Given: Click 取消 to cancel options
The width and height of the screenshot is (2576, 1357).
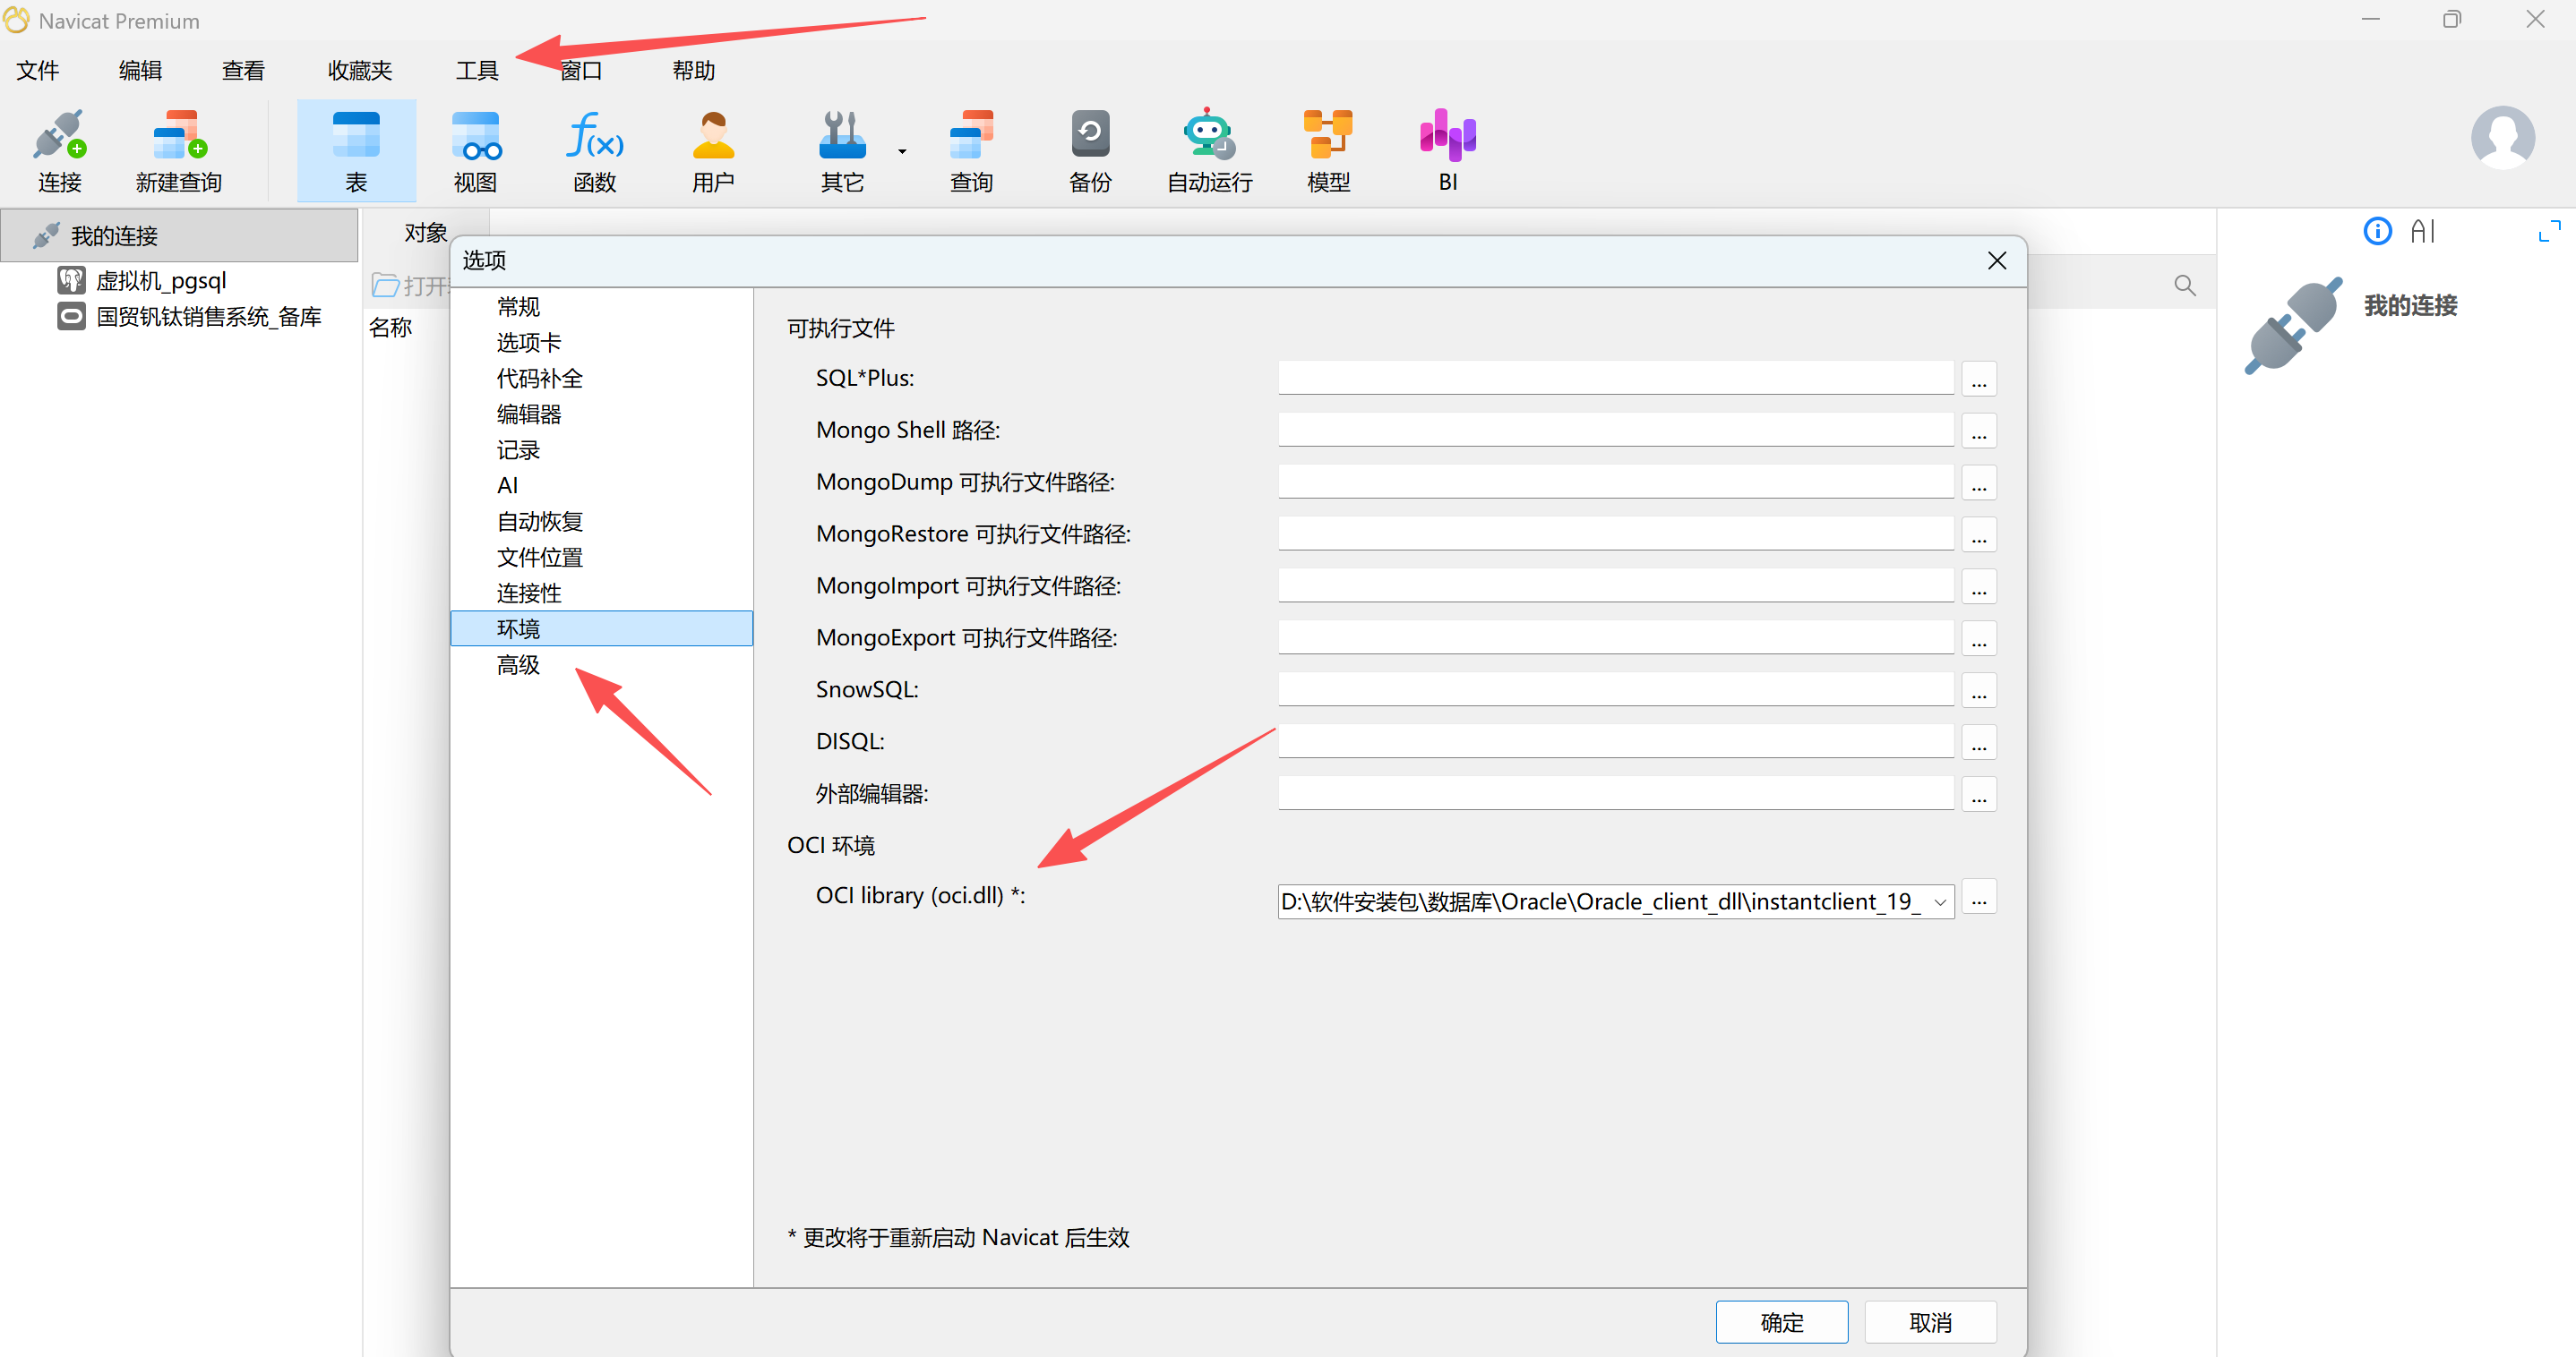Looking at the screenshot, I should (1930, 1322).
